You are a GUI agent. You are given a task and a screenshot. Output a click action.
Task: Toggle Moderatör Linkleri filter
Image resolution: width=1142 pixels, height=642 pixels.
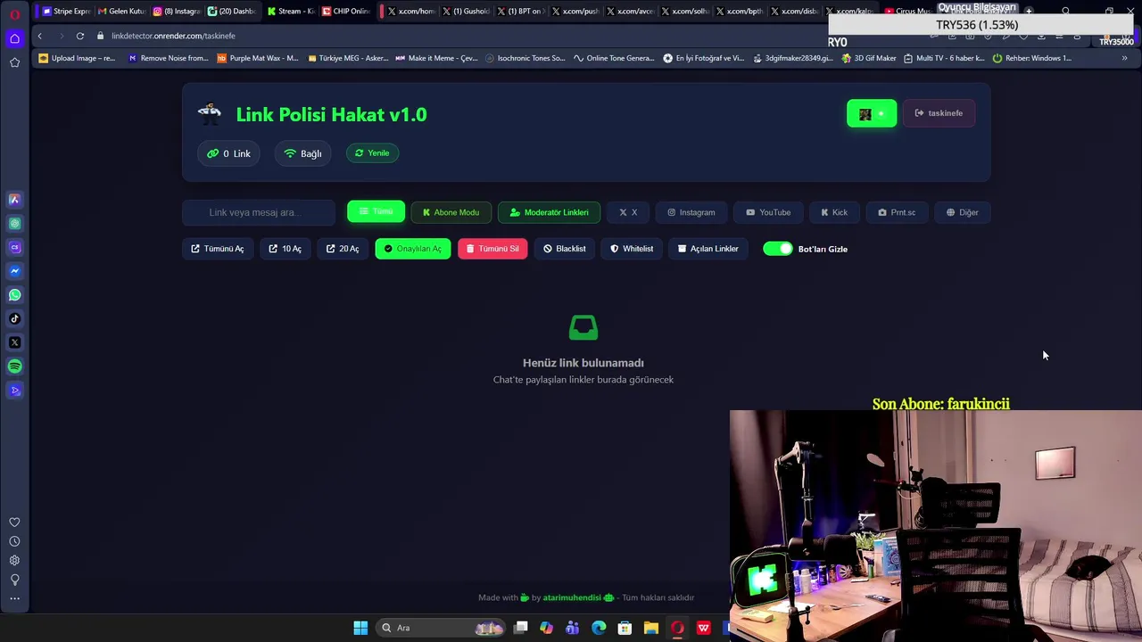(549, 212)
